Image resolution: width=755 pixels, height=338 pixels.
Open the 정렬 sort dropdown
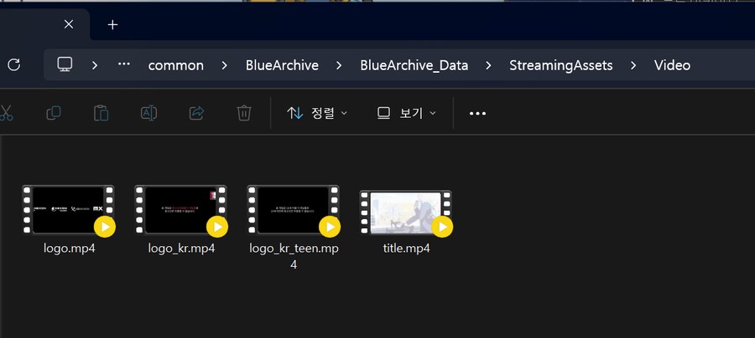coord(317,113)
